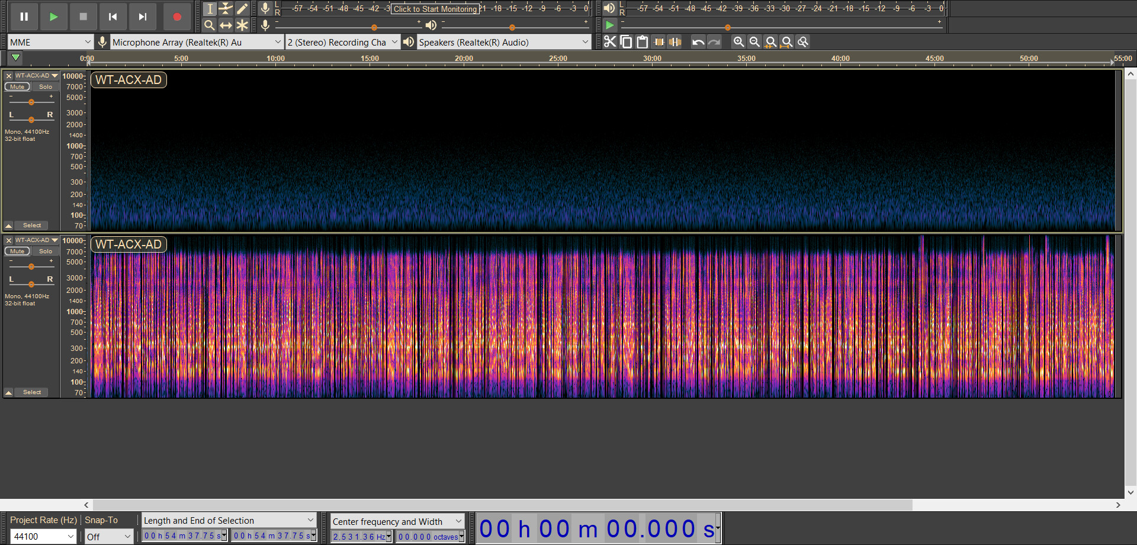1137x545 pixels.
Task: Select the Time Shift tool
Action: [x=226, y=25]
